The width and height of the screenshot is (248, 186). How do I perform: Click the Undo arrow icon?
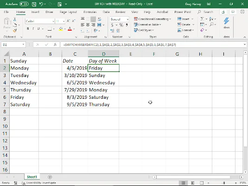click(x=41, y=4)
